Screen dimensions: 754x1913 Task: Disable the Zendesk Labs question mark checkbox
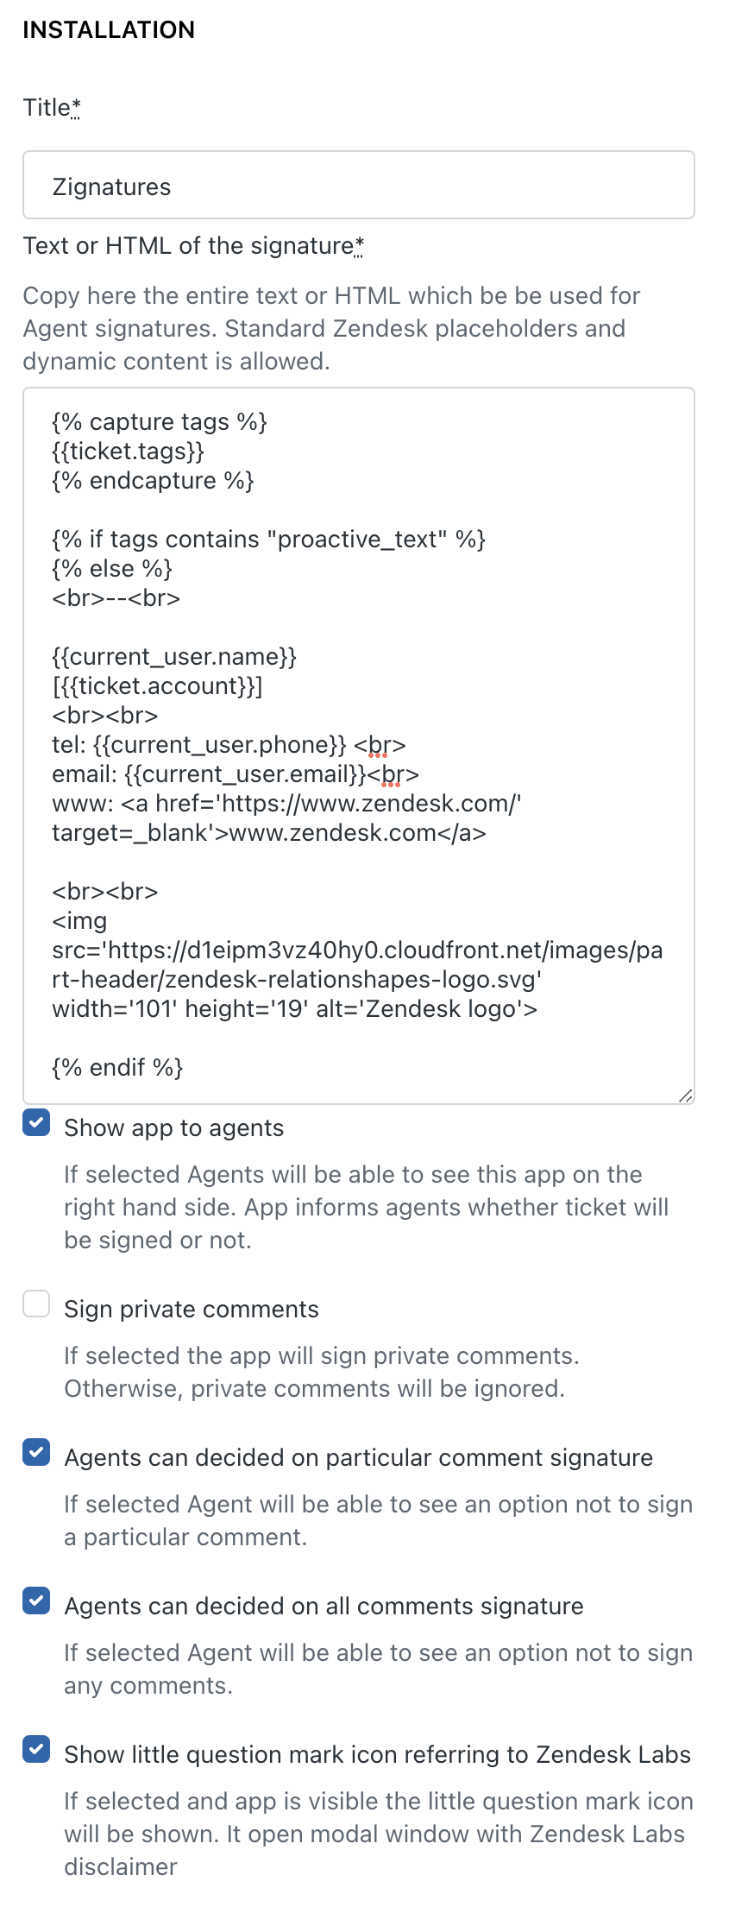pos(36,1750)
